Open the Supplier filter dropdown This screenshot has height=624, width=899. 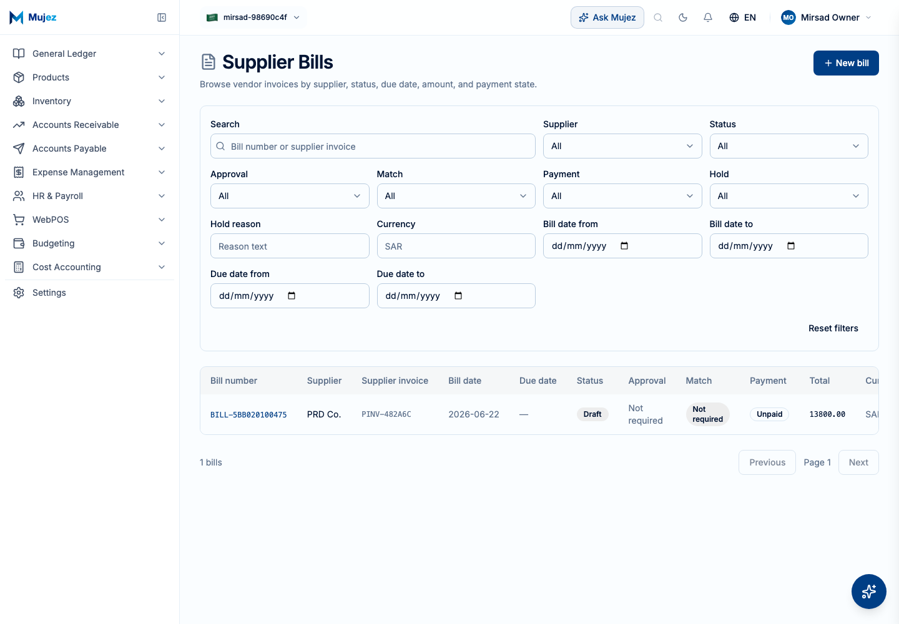[622, 146]
